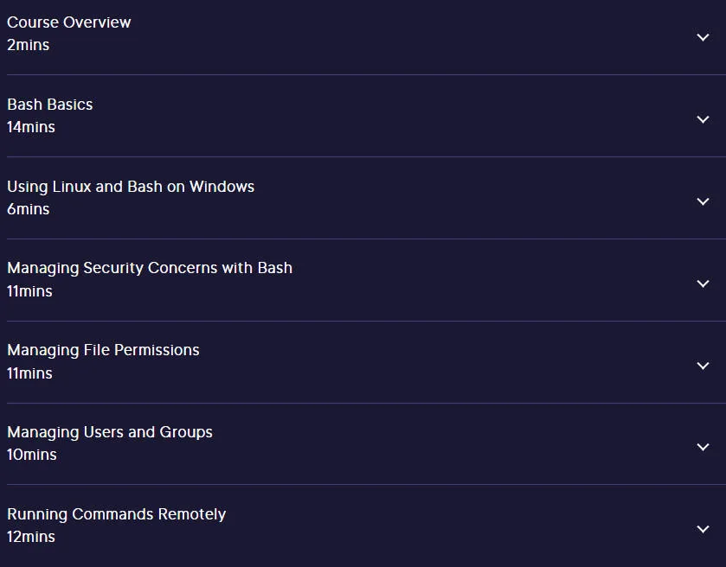Expand Using Linux and Bash on Windows chevron
Screen dimensions: 726x567
(x=703, y=201)
